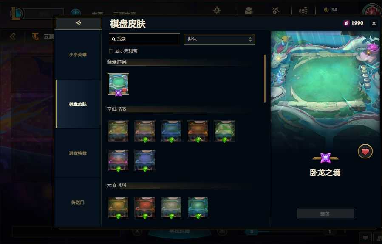This screenshot has width=382, height=244.
Task: Enable the 显示未拥有 checkbox
Action: click(x=111, y=51)
